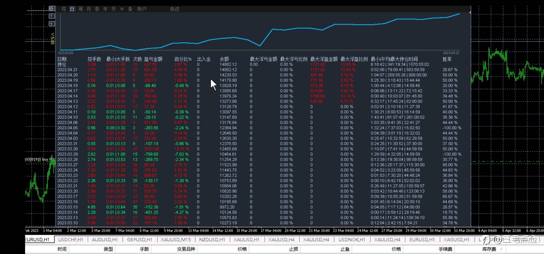This screenshot has height=254, width=544.
Task: Click the question mark help icon
Action: (x=52, y=16)
